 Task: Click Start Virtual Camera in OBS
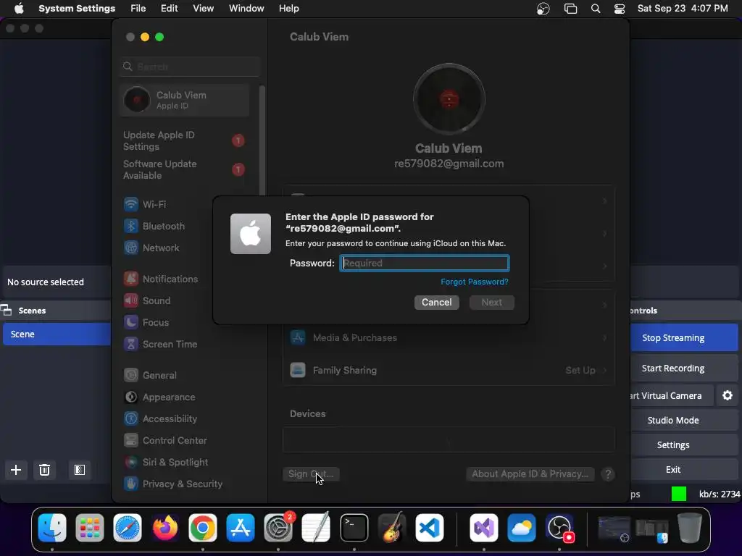pos(672,395)
